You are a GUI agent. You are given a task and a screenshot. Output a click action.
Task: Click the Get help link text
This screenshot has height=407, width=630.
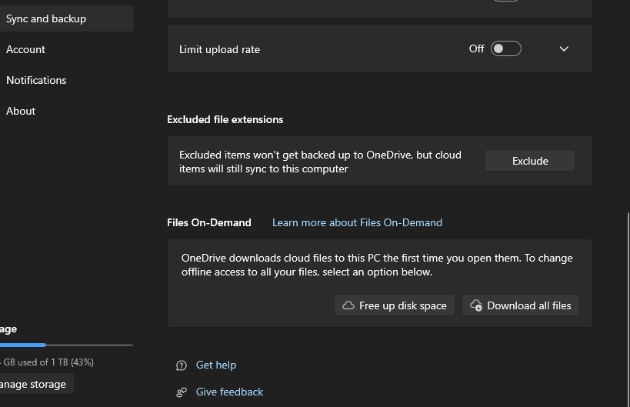click(x=216, y=365)
